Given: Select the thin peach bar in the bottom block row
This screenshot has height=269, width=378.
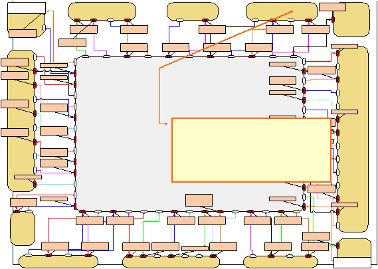Looking at the screenshot, I should [x=195, y=248].
